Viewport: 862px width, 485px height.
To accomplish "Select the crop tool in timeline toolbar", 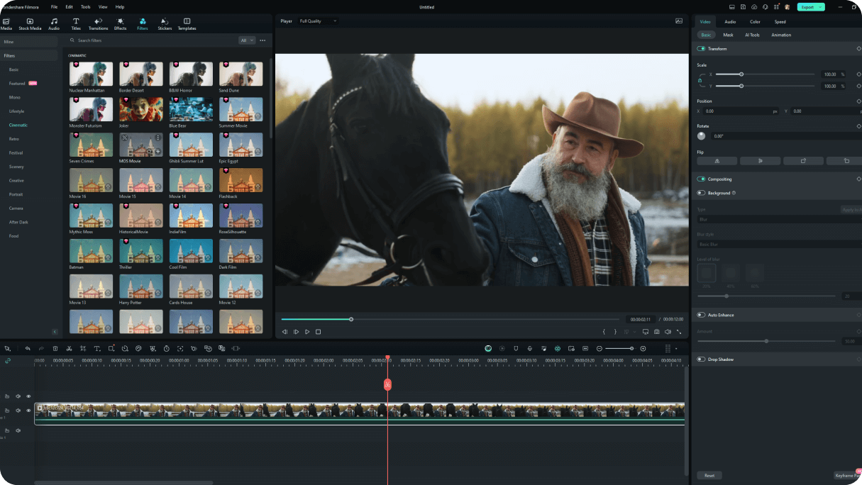I will 83,348.
